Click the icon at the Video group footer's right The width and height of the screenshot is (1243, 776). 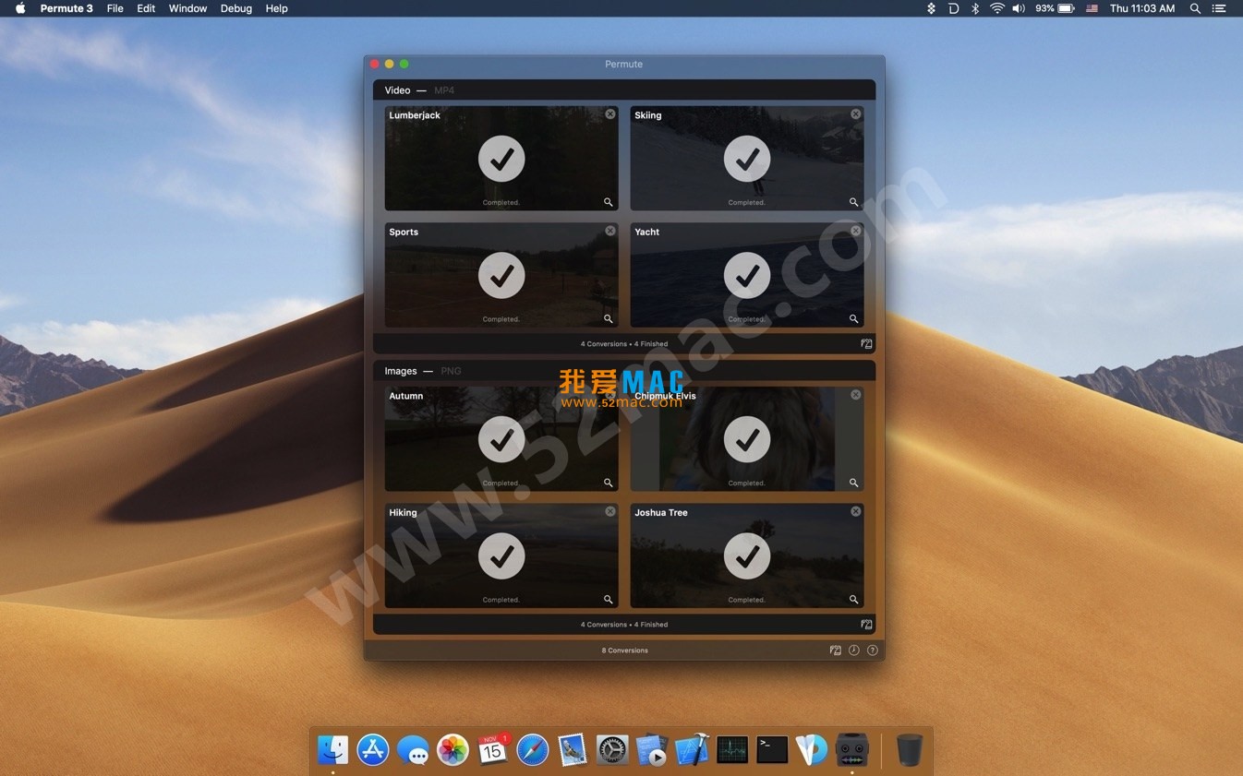coord(866,343)
